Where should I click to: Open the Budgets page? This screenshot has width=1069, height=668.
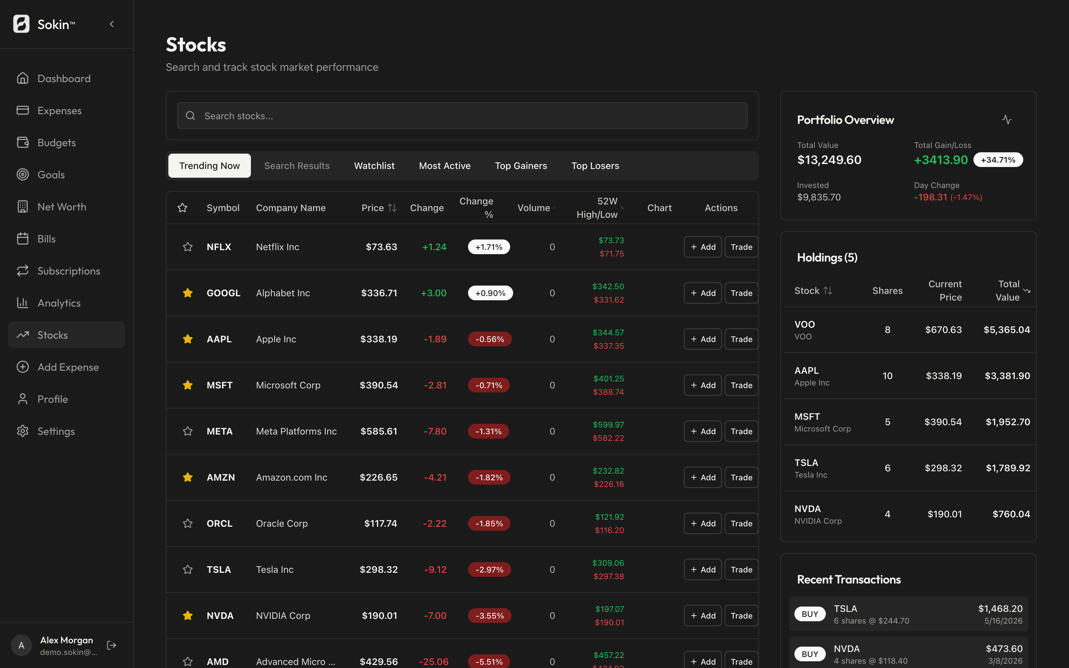point(66,142)
